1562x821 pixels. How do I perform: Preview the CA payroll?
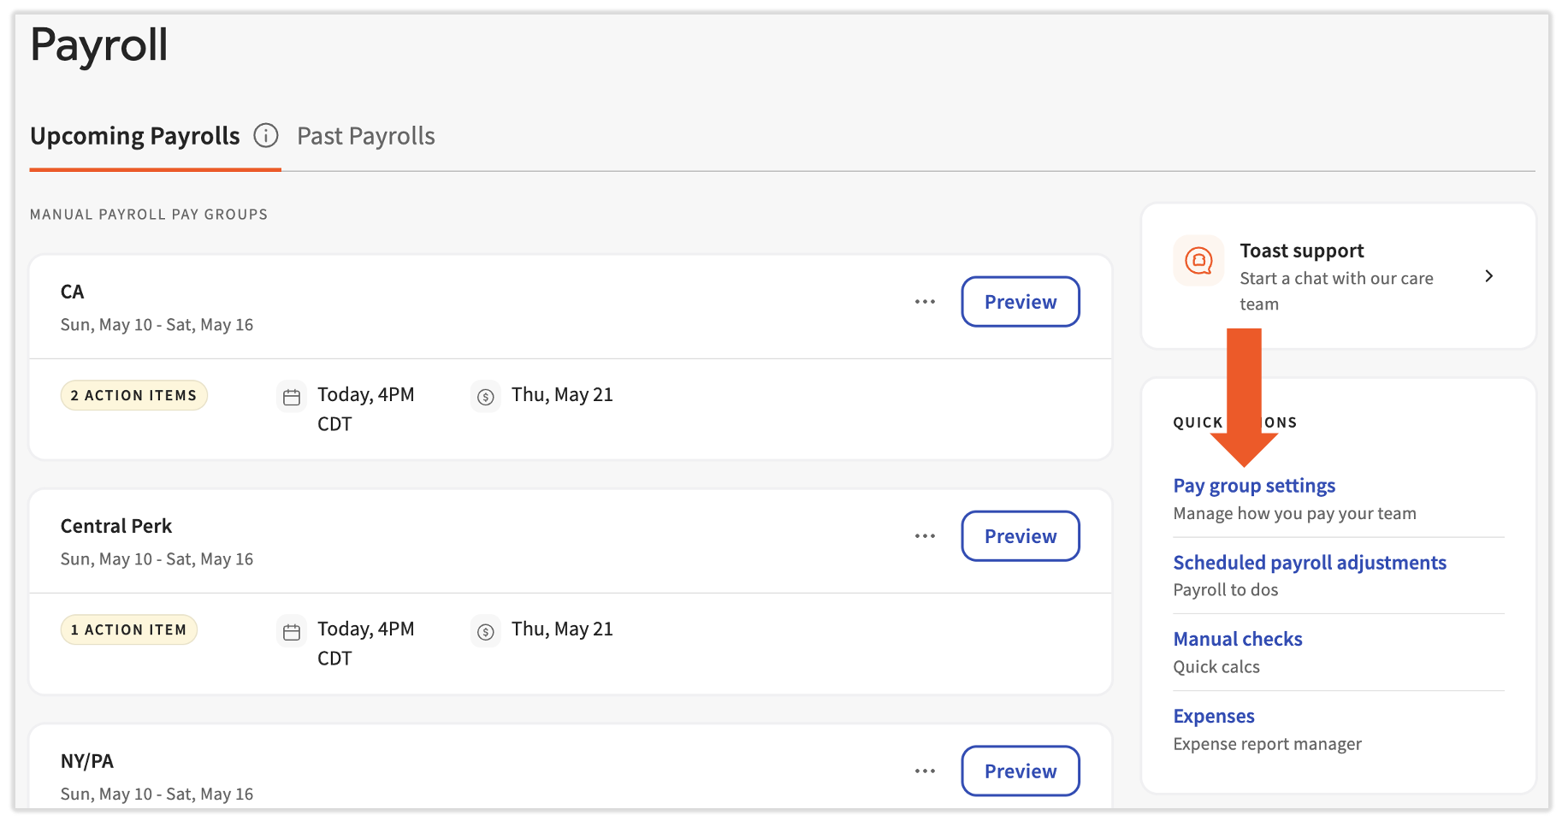[x=1021, y=302]
